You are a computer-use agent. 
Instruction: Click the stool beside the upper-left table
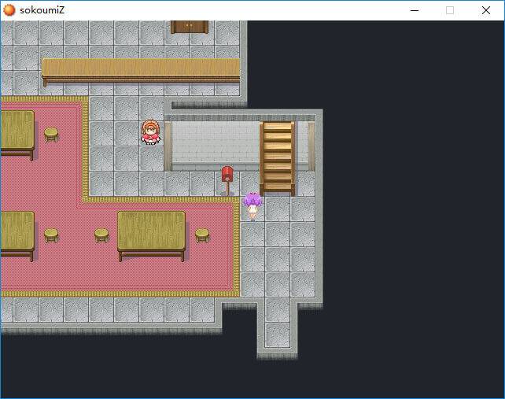click(51, 134)
